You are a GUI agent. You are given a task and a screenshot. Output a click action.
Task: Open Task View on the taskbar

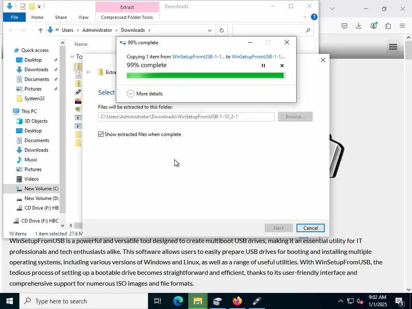158,301
